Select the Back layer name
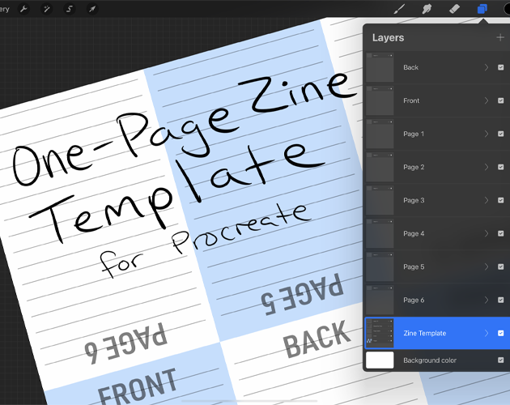 410,67
